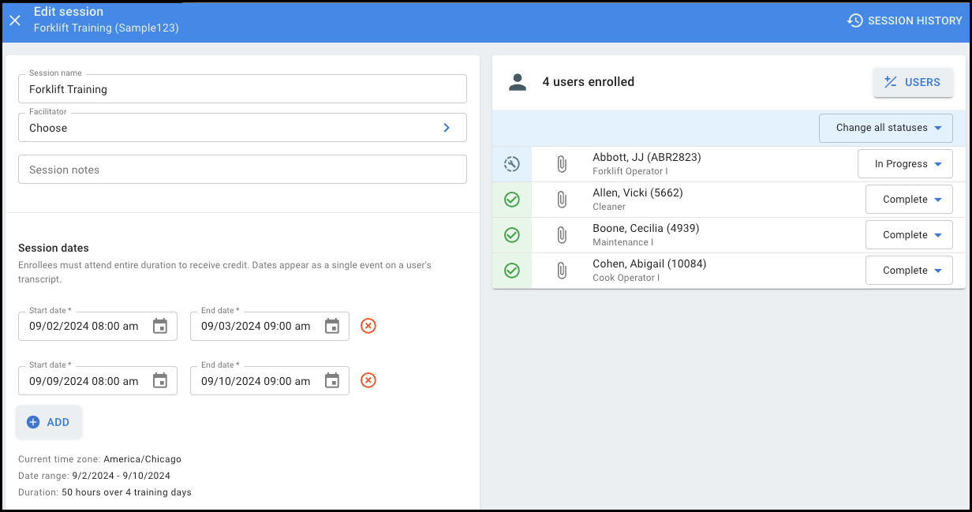
Task: Click the paperclip icon for Allen, Vicki
Action: click(x=561, y=200)
